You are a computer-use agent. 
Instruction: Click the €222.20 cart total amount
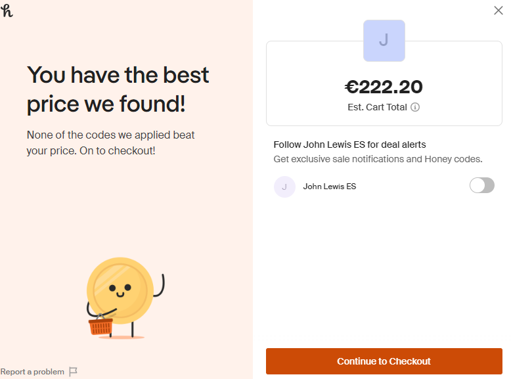(x=384, y=87)
